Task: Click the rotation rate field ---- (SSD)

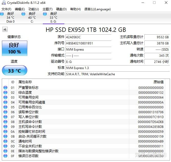Action: pyautogui.click(x=157, y=49)
